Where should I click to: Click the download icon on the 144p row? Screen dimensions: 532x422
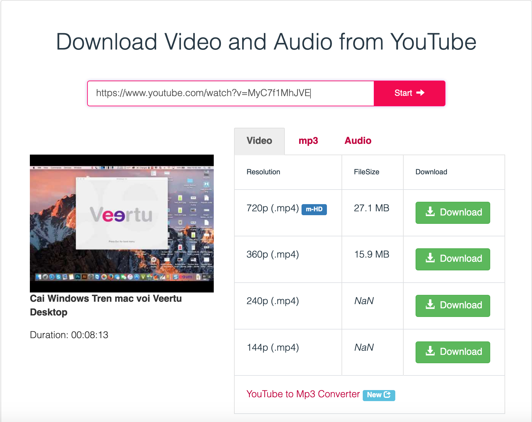pyautogui.click(x=430, y=351)
